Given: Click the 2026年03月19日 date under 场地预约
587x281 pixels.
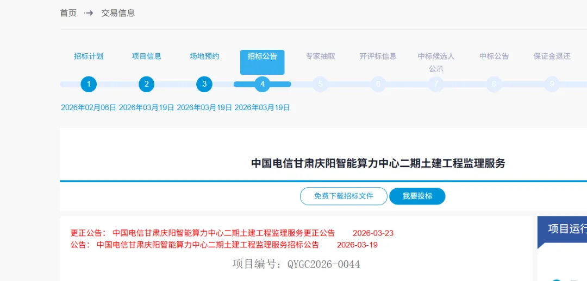Looking at the screenshot, I should (204, 107).
